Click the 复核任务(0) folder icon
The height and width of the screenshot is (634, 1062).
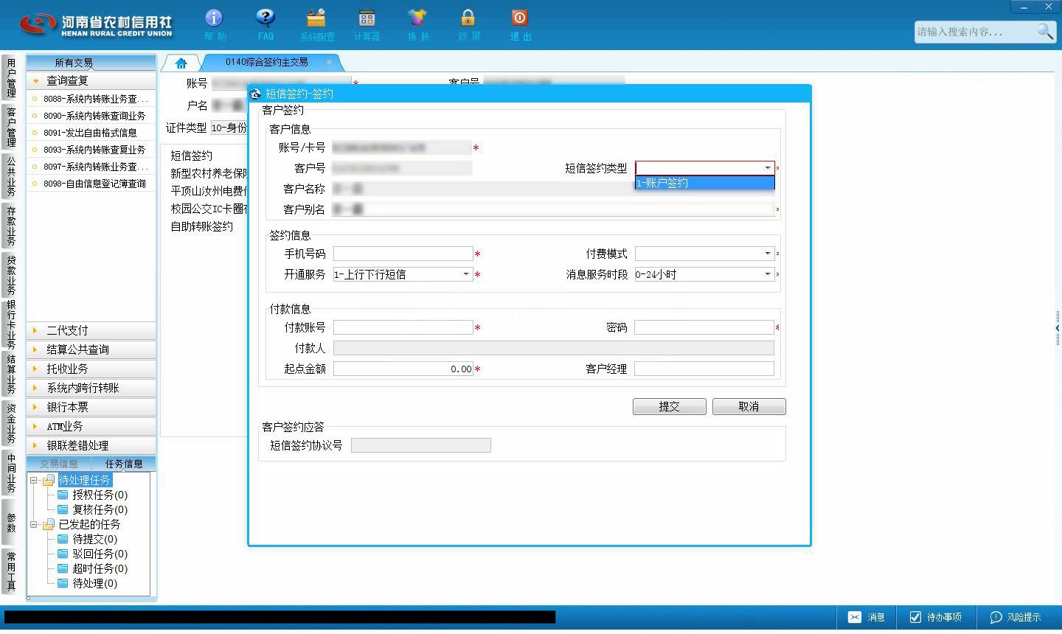(x=63, y=509)
